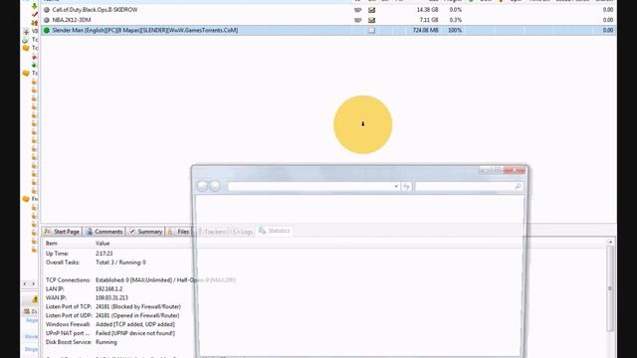Click envelope icon in Call.of.Duty row
The width and height of the screenshot is (637, 358).
click(371, 10)
